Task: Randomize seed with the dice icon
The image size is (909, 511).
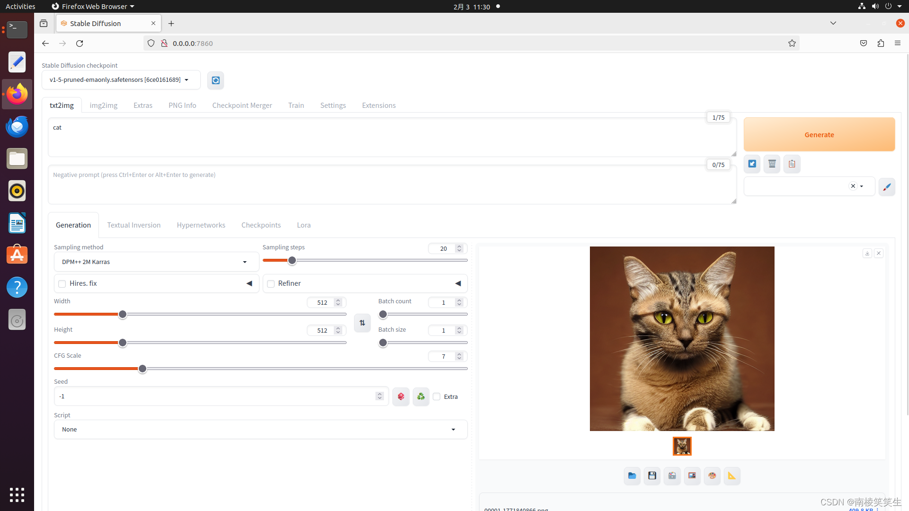Action: (x=401, y=396)
